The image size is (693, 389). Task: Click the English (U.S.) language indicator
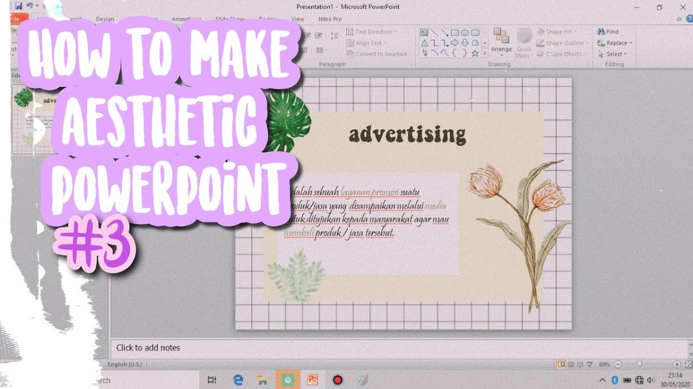[x=125, y=365]
